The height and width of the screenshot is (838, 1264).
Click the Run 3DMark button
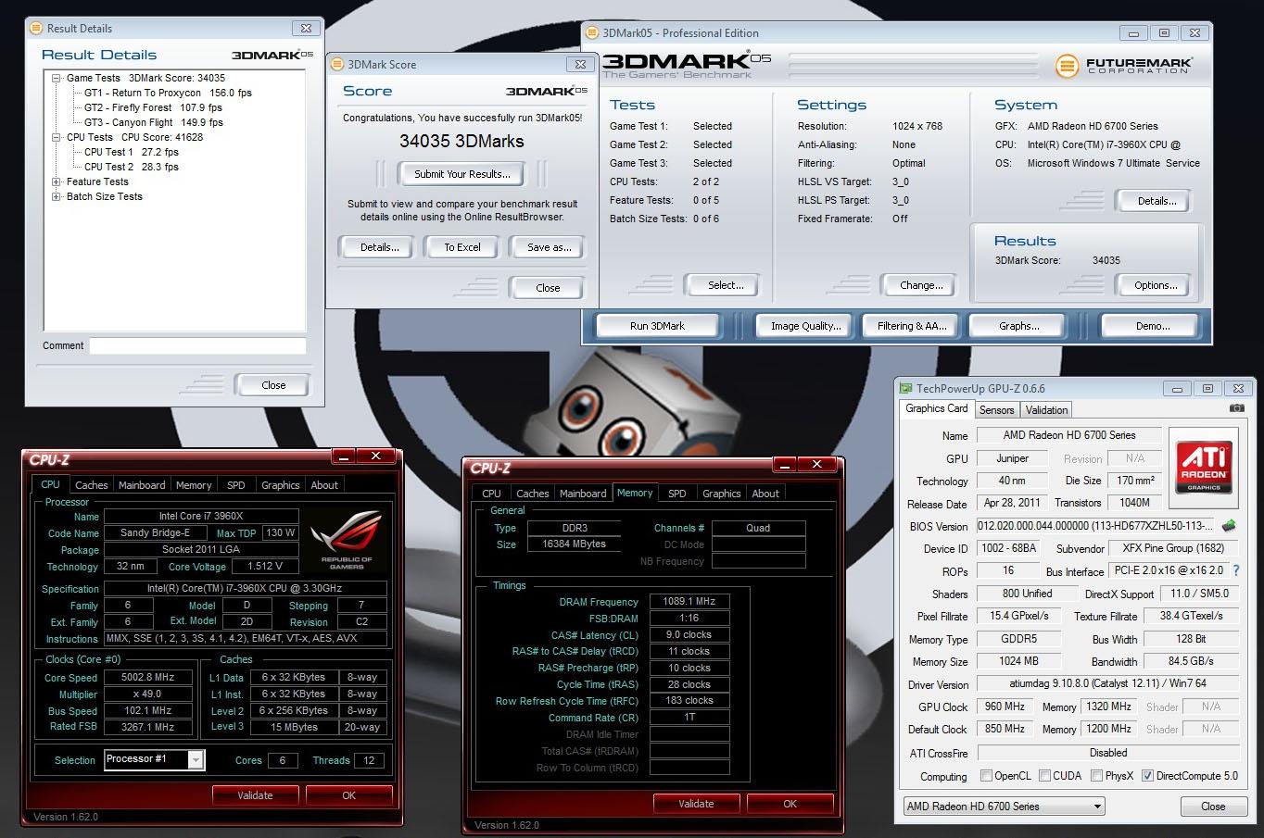point(657,326)
